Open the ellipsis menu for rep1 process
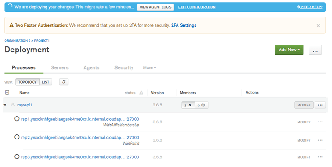332x167 pixels. click(x=320, y=122)
